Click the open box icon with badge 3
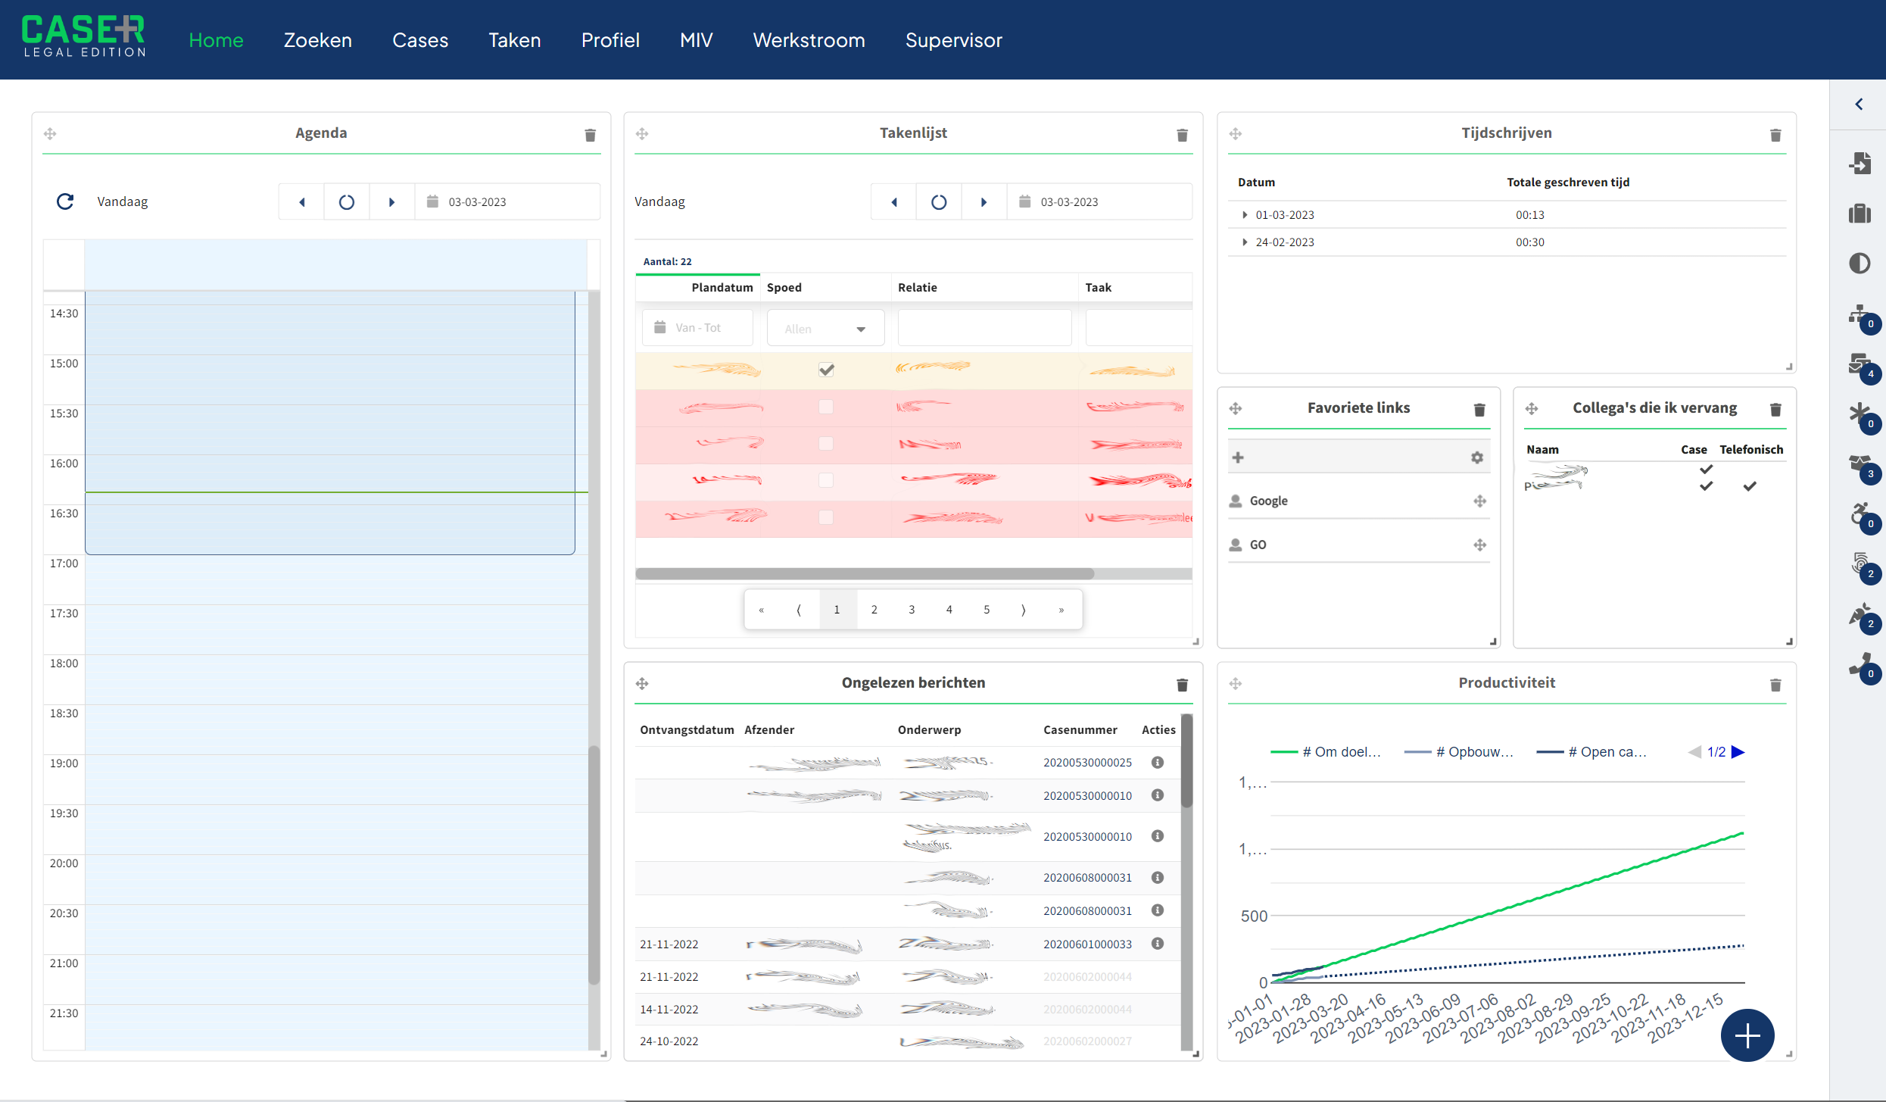Screen dimensions: 1886x1102 [1859, 464]
